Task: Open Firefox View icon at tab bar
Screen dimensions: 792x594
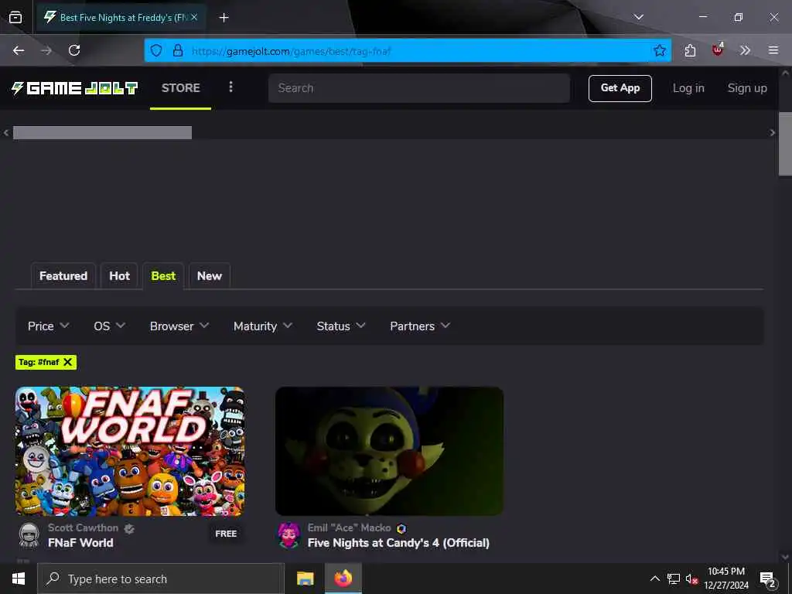Action: pos(15,18)
